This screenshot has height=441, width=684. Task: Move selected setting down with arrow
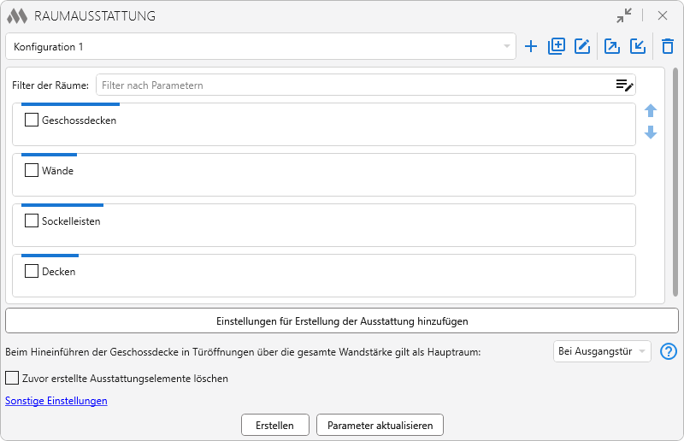point(651,132)
